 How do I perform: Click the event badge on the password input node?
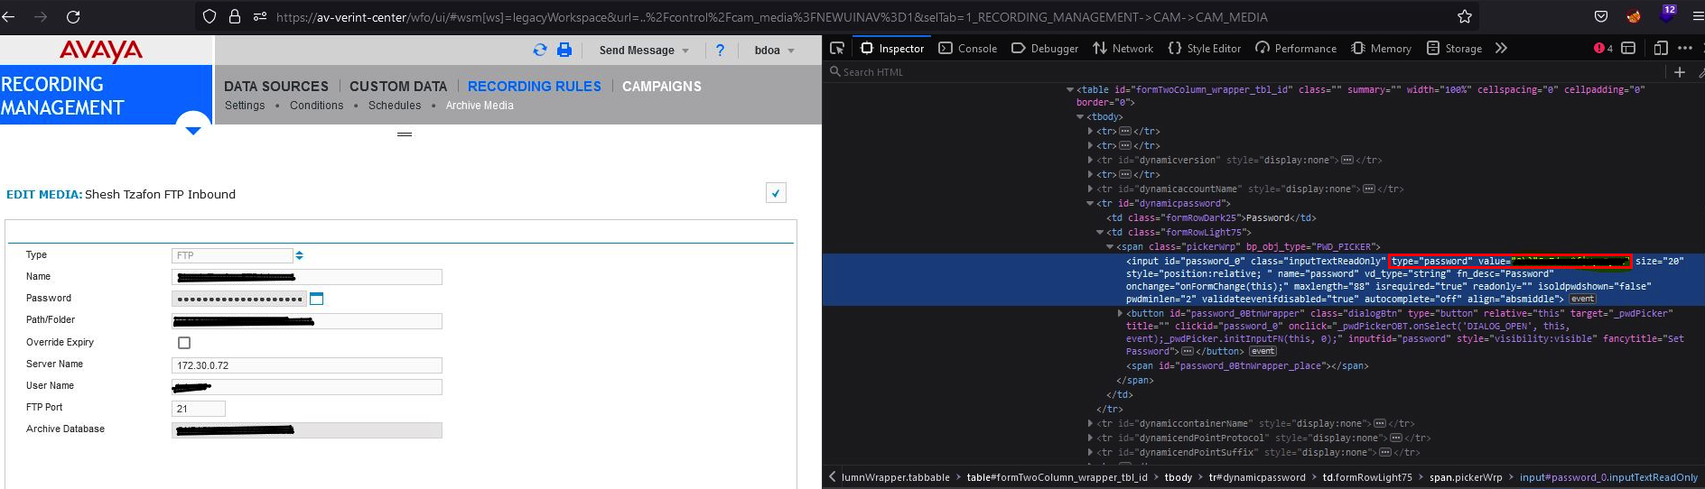click(1582, 299)
